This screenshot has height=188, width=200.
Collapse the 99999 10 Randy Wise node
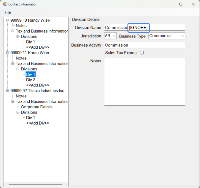tap(7, 20)
